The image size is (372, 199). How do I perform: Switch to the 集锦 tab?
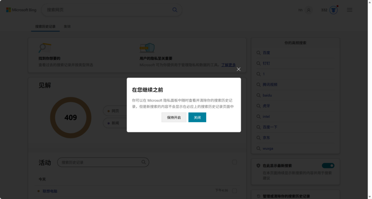pos(67,27)
